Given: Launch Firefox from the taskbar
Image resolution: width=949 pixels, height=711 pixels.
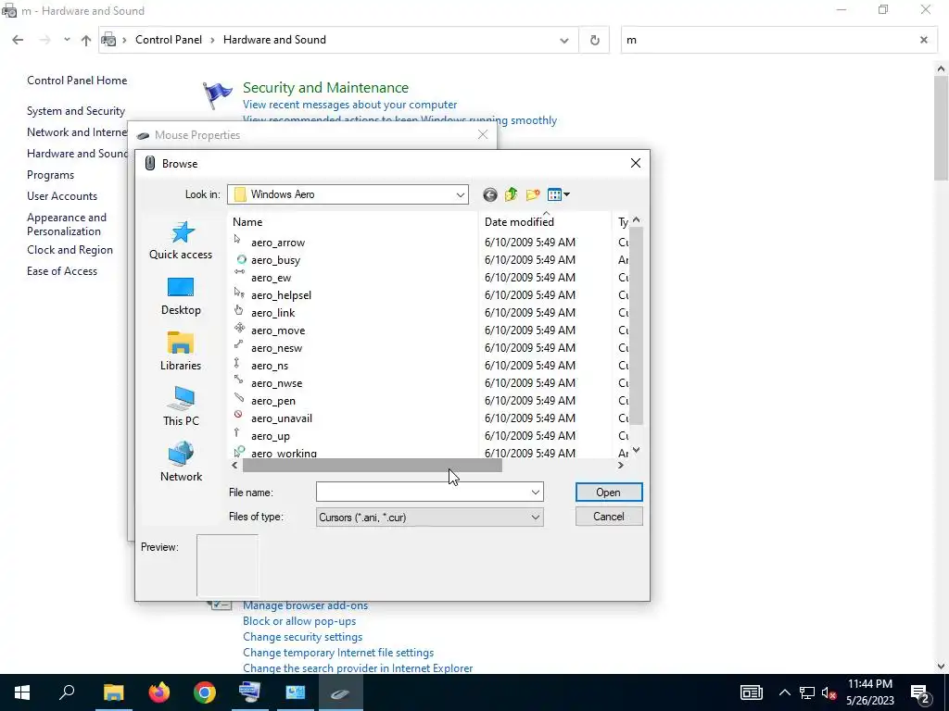Looking at the screenshot, I should point(159,692).
